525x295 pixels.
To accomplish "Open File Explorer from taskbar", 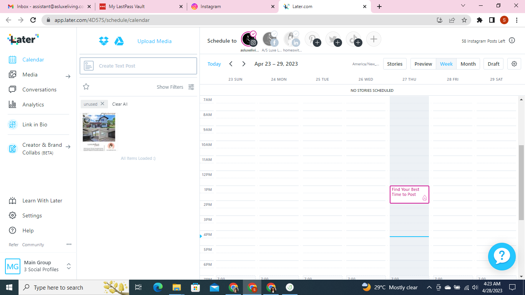I will pos(177,287).
